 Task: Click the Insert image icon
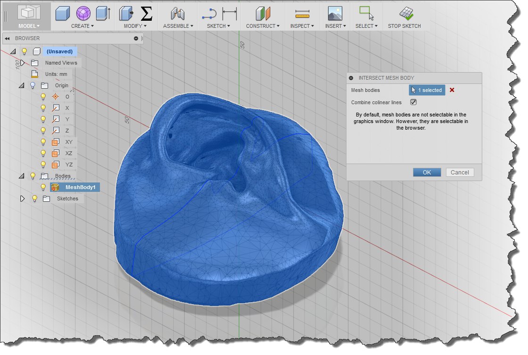coord(335,14)
